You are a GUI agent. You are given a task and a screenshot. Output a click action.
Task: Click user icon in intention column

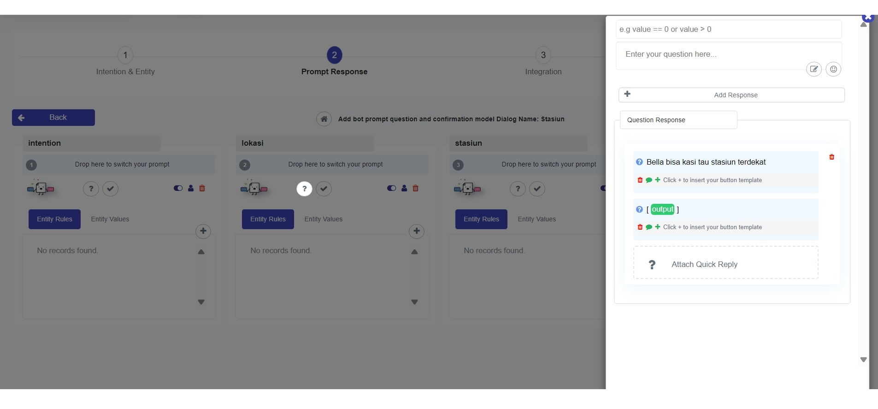point(191,188)
